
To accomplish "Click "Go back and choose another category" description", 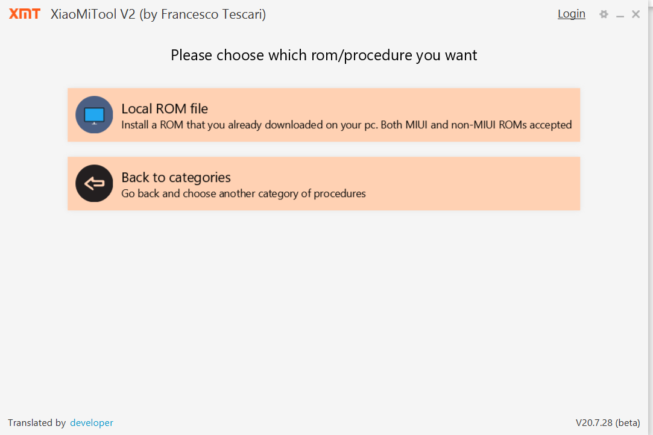I will point(244,194).
